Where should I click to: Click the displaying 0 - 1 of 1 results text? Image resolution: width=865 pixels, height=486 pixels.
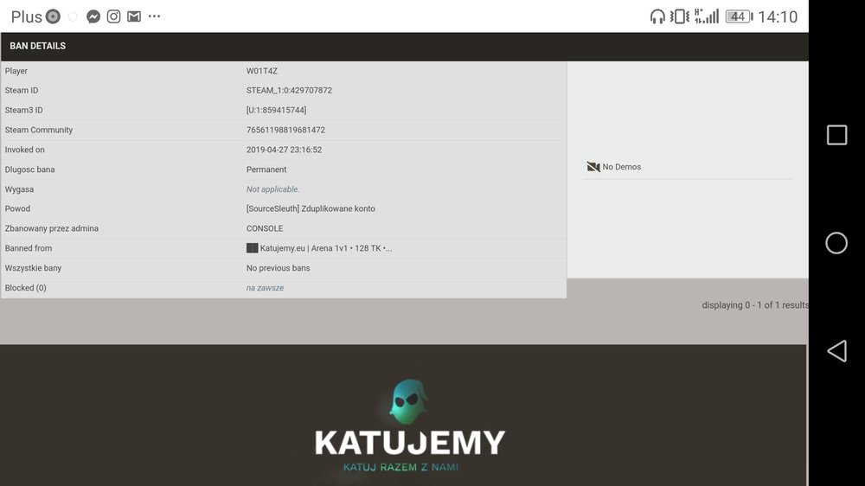pyautogui.click(x=755, y=305)
